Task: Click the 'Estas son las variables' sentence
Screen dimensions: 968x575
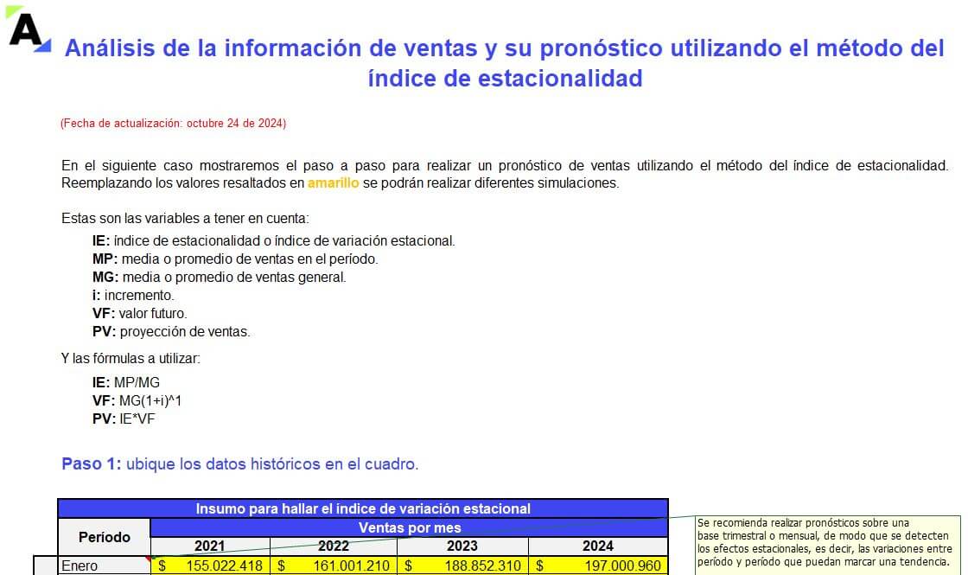Action: pyautogui.click(x=185, y=219)
